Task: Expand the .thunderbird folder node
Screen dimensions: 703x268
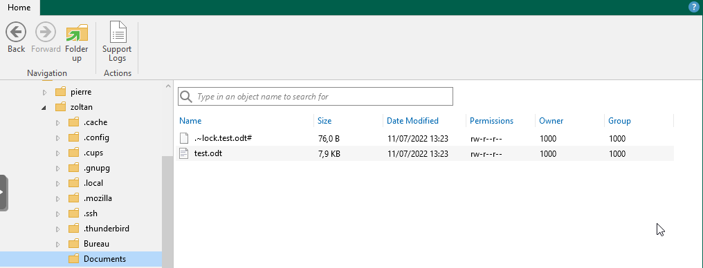Action: point(57,229)
